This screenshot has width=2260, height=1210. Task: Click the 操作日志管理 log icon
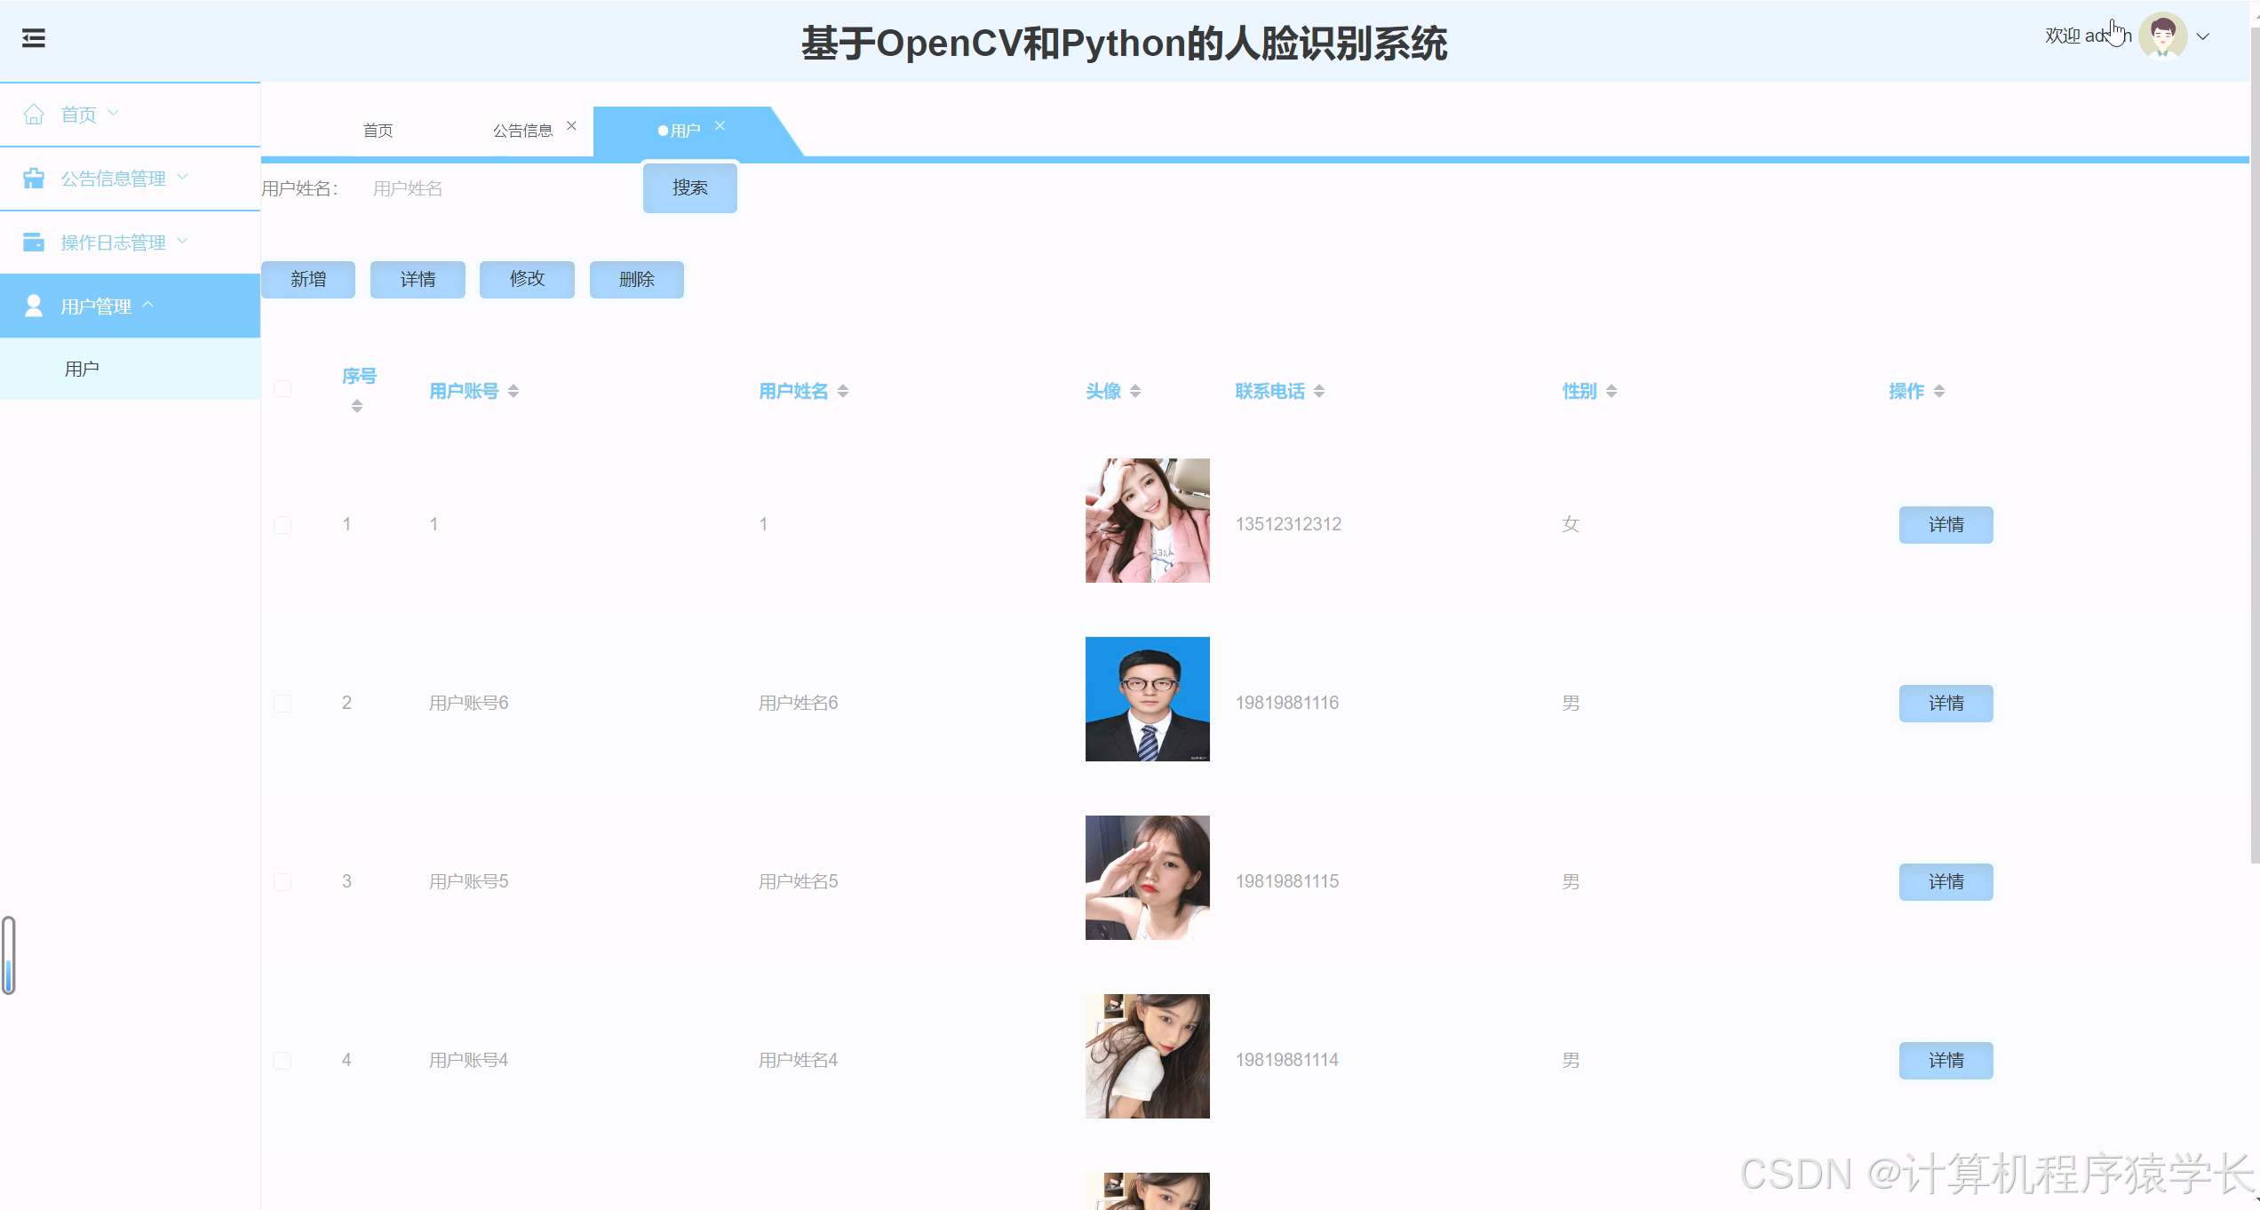pyautogui.click(x=34, y=241)
